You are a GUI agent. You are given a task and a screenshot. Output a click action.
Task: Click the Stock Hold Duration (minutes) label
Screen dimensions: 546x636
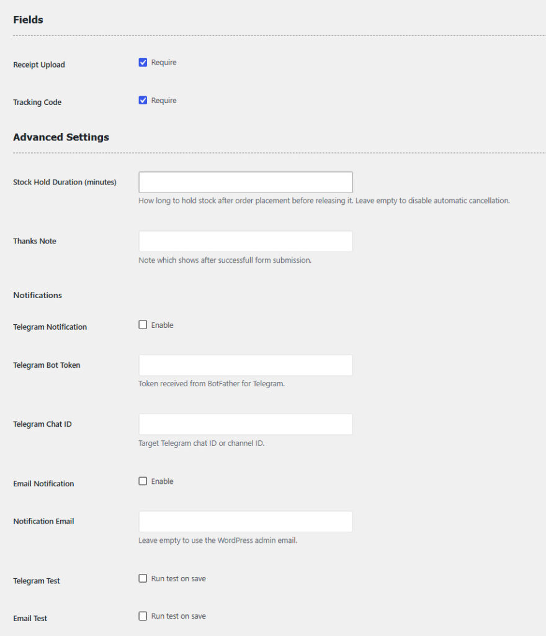click(x=65, y=182)
